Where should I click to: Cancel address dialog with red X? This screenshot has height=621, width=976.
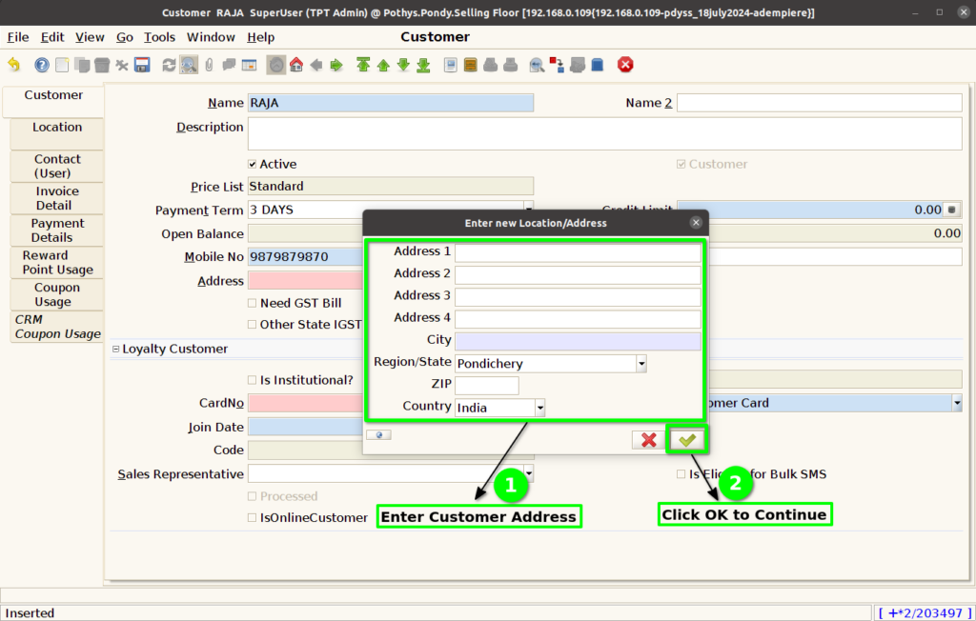pyautogui.click(x=648, y=440)
